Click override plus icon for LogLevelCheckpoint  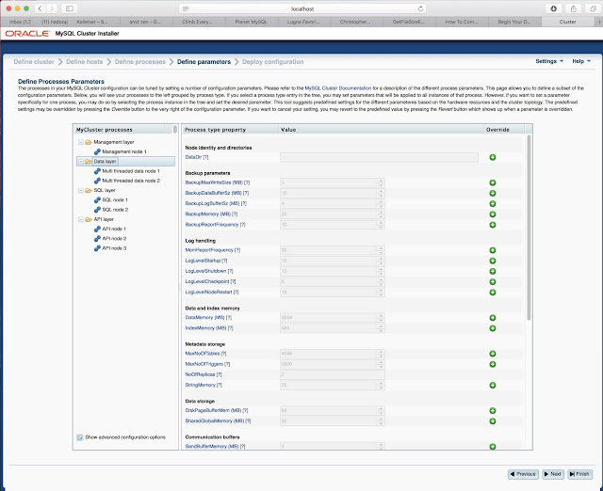[x=492, y=282]
